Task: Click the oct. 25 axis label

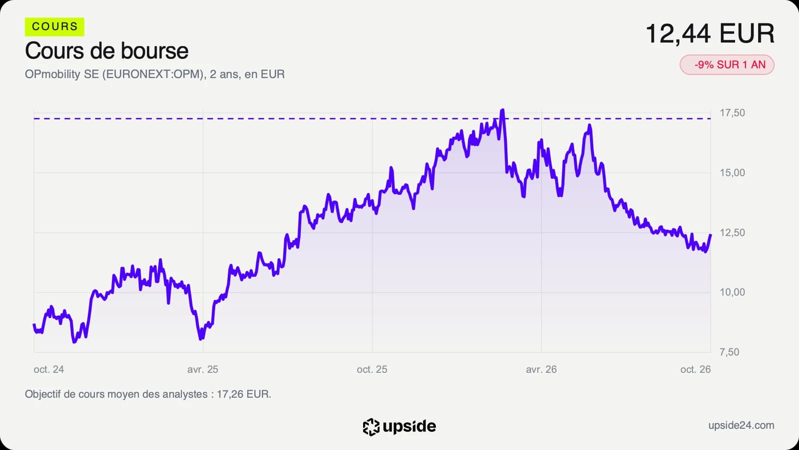Action: coord(372,369)
